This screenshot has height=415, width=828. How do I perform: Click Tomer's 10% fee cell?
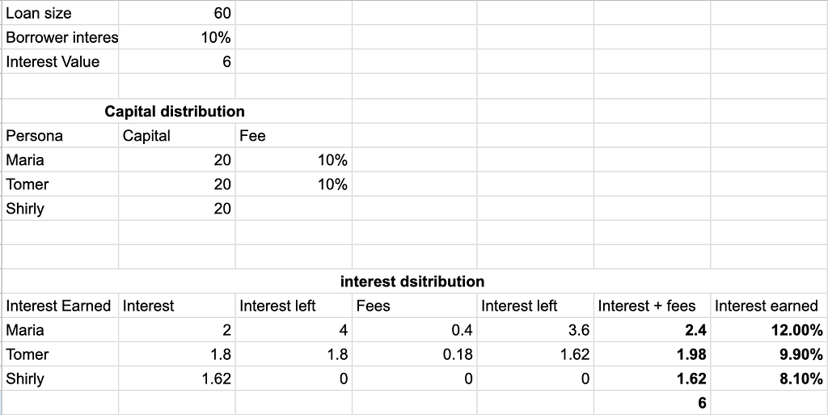[294, 184]
